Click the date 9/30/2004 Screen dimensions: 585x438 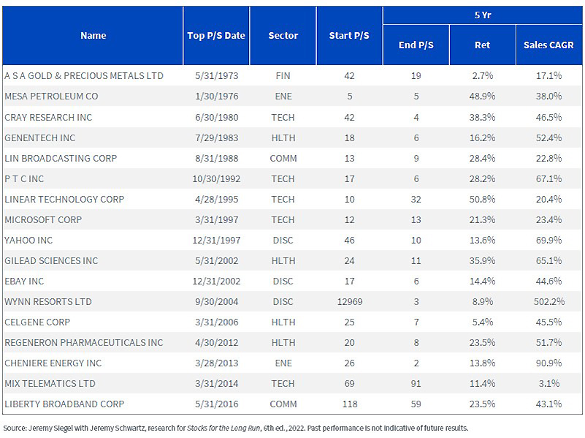(x=216, y=302)
